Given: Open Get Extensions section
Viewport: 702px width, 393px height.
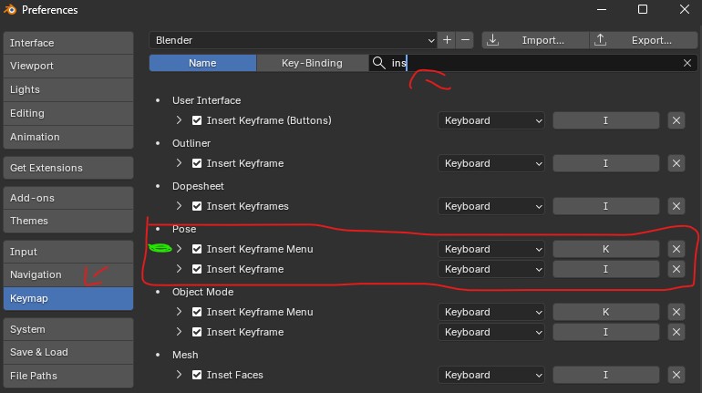Looking at the screenshot, I should (68, 168).
